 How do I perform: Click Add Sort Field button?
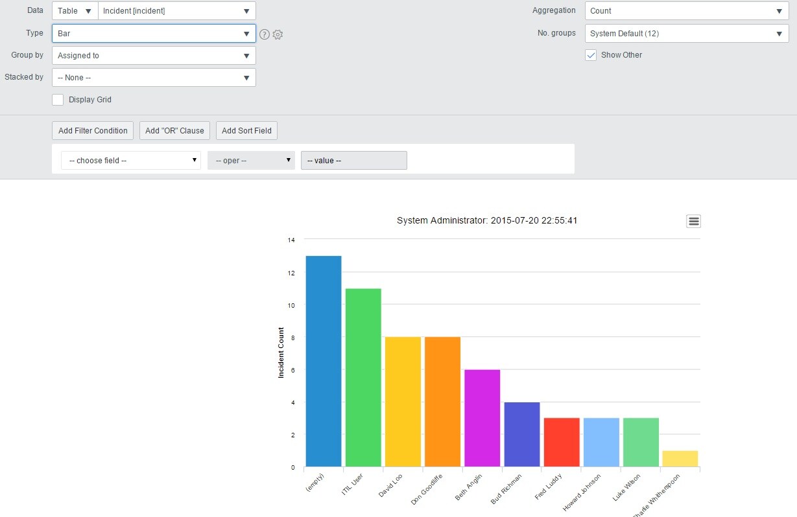point(246,130)
